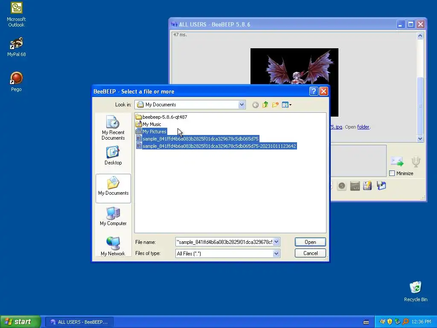Screen dimensions: 437x328
Task: Click the BeeBEEP microphone voice message icon
Action: point(416,161)
